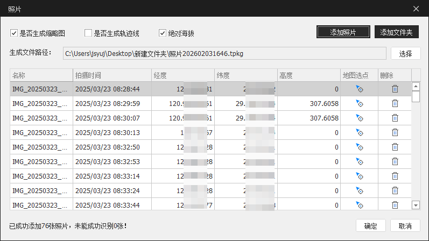Pick map point for the 08:30:13 photo
This screenshot has height=241, width=429.
[360, 133]
